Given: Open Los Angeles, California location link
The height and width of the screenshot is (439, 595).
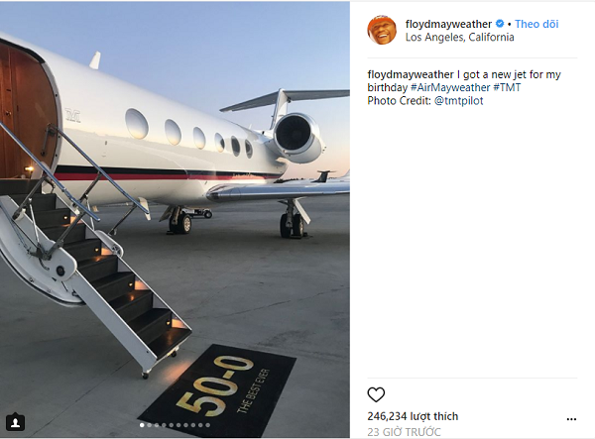Looking at the screenshot, I should (459, 38).
